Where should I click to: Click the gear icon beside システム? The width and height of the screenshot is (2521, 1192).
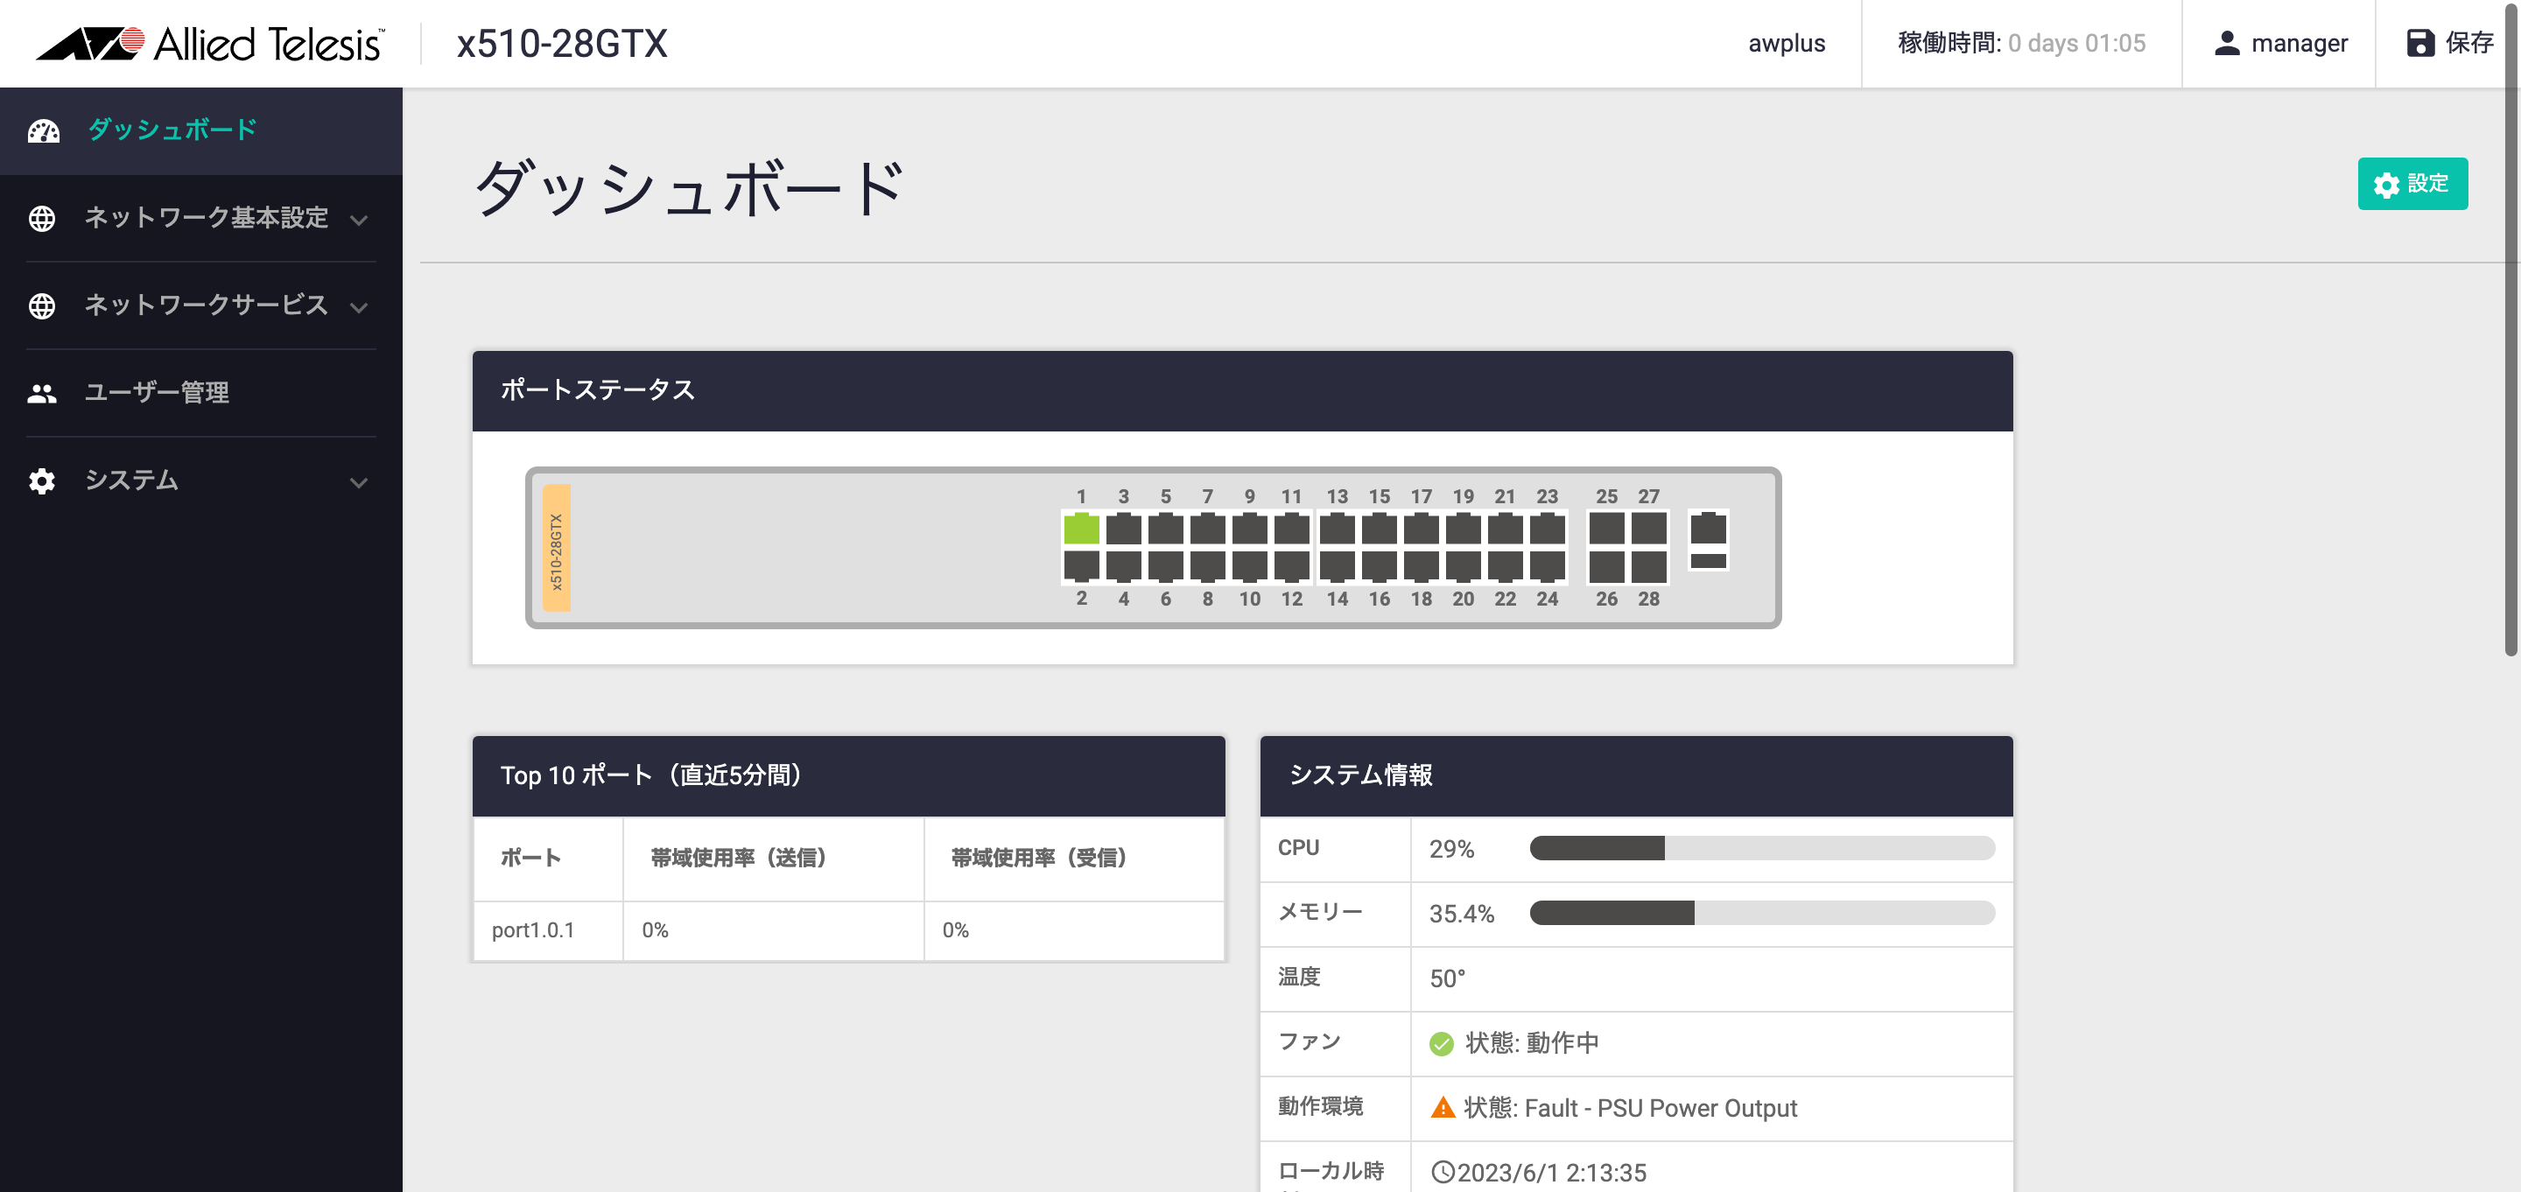click(43, 480)
